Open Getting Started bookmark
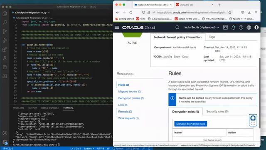 coord(125,19)
